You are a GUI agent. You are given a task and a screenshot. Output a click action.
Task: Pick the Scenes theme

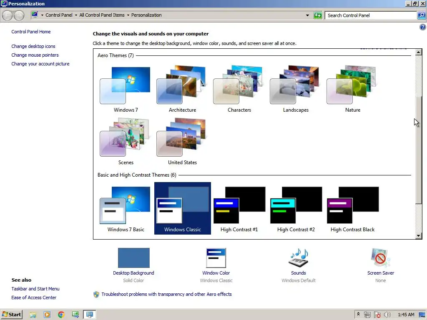tap(126, 142)
